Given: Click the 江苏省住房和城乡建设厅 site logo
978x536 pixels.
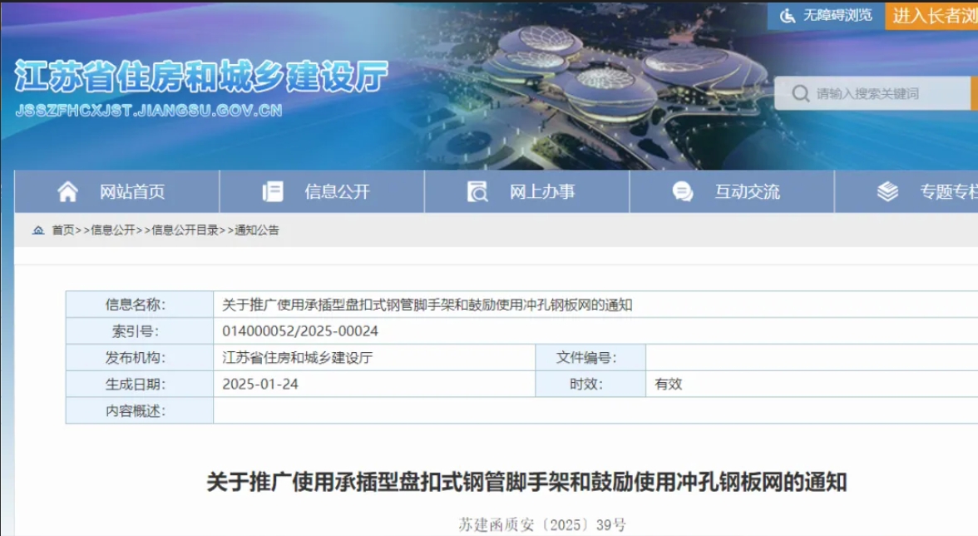Looking at the screenshot, I should 201,76.
